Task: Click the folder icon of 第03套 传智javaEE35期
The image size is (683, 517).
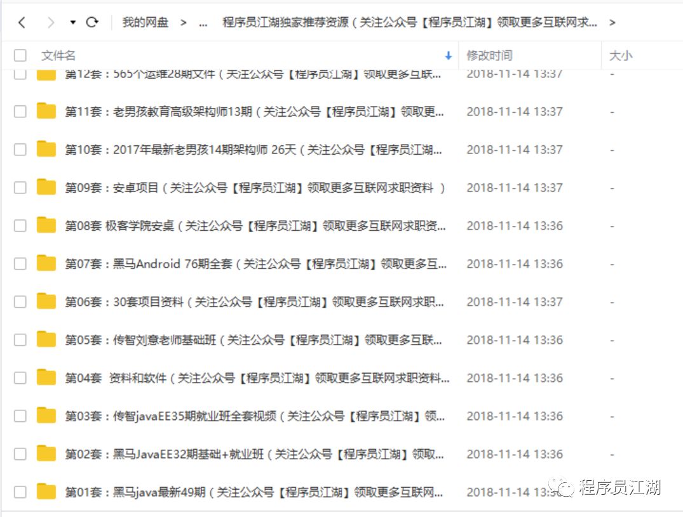Action: [x=46, y=416]
